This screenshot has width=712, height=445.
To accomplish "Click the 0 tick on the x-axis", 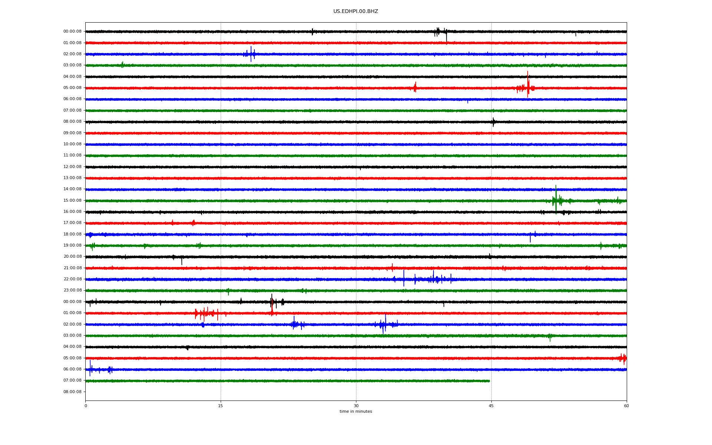I will [x=86, y=406].
